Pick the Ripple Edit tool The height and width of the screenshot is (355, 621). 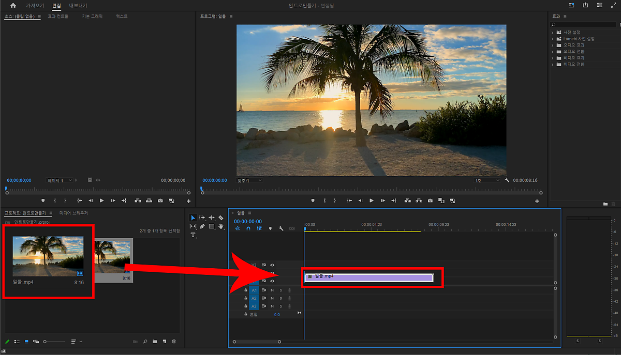(212, 218)
